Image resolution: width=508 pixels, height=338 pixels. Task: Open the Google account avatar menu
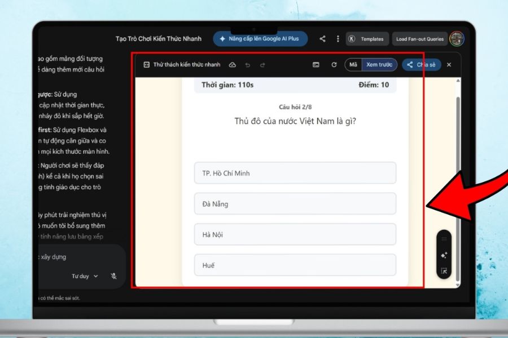(x=457, y=39)
